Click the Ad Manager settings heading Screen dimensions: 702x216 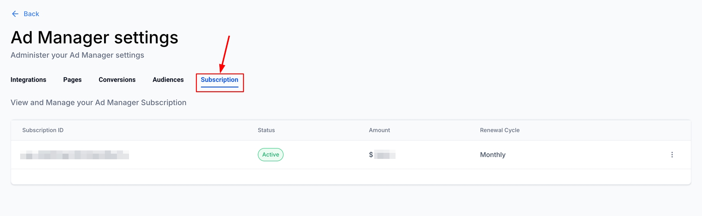[x=94, y=37]
